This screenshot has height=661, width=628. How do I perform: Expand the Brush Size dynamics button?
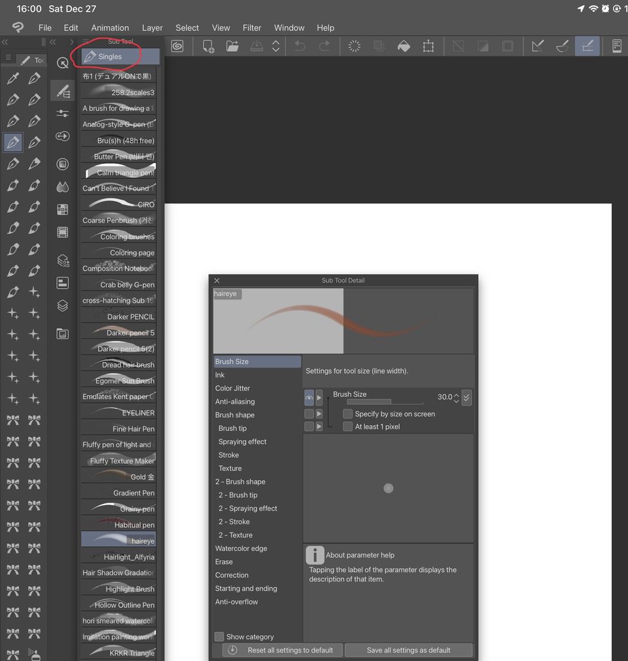tap(466, 398)
